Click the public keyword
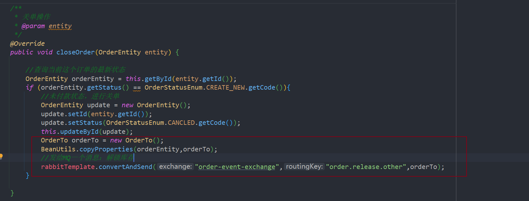529x201 pixels. coord(21,52)
